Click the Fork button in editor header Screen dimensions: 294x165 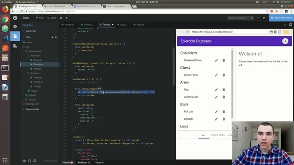coord(40,18)
